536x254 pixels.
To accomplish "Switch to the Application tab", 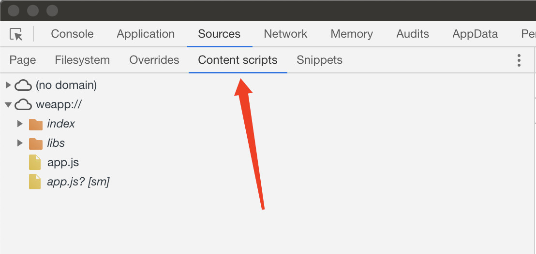I will [x=146, y=34].
